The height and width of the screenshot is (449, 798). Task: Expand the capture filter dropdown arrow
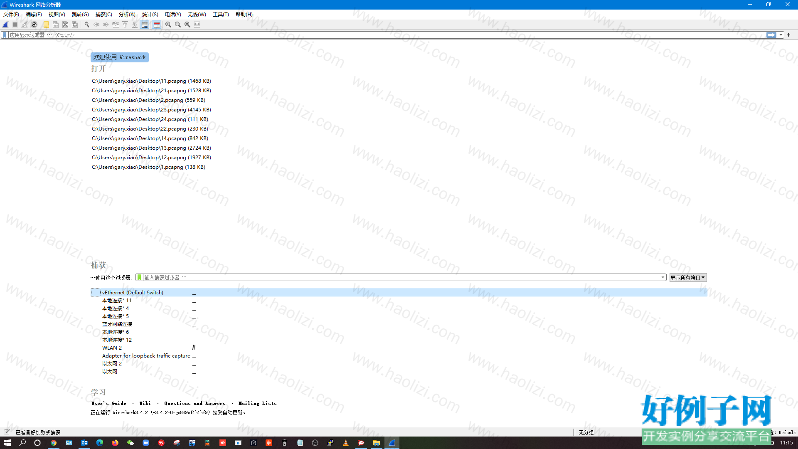tap(663, 277)
